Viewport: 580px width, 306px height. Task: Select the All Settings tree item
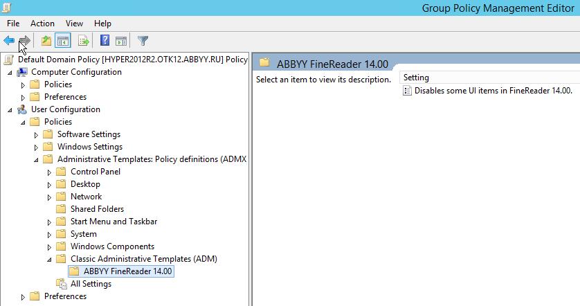[91, 284]
